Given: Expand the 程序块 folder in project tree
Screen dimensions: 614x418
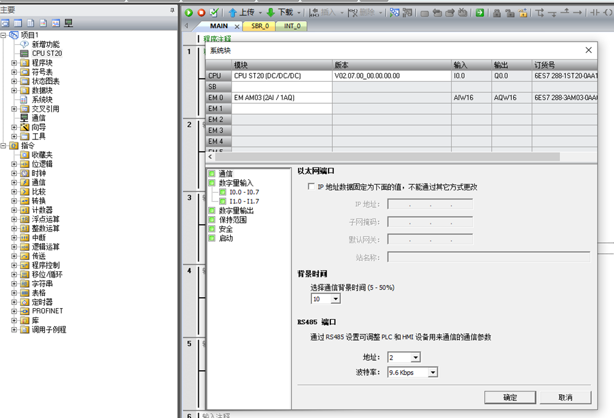Looking at the screenshot, I should tap(15, 63).
